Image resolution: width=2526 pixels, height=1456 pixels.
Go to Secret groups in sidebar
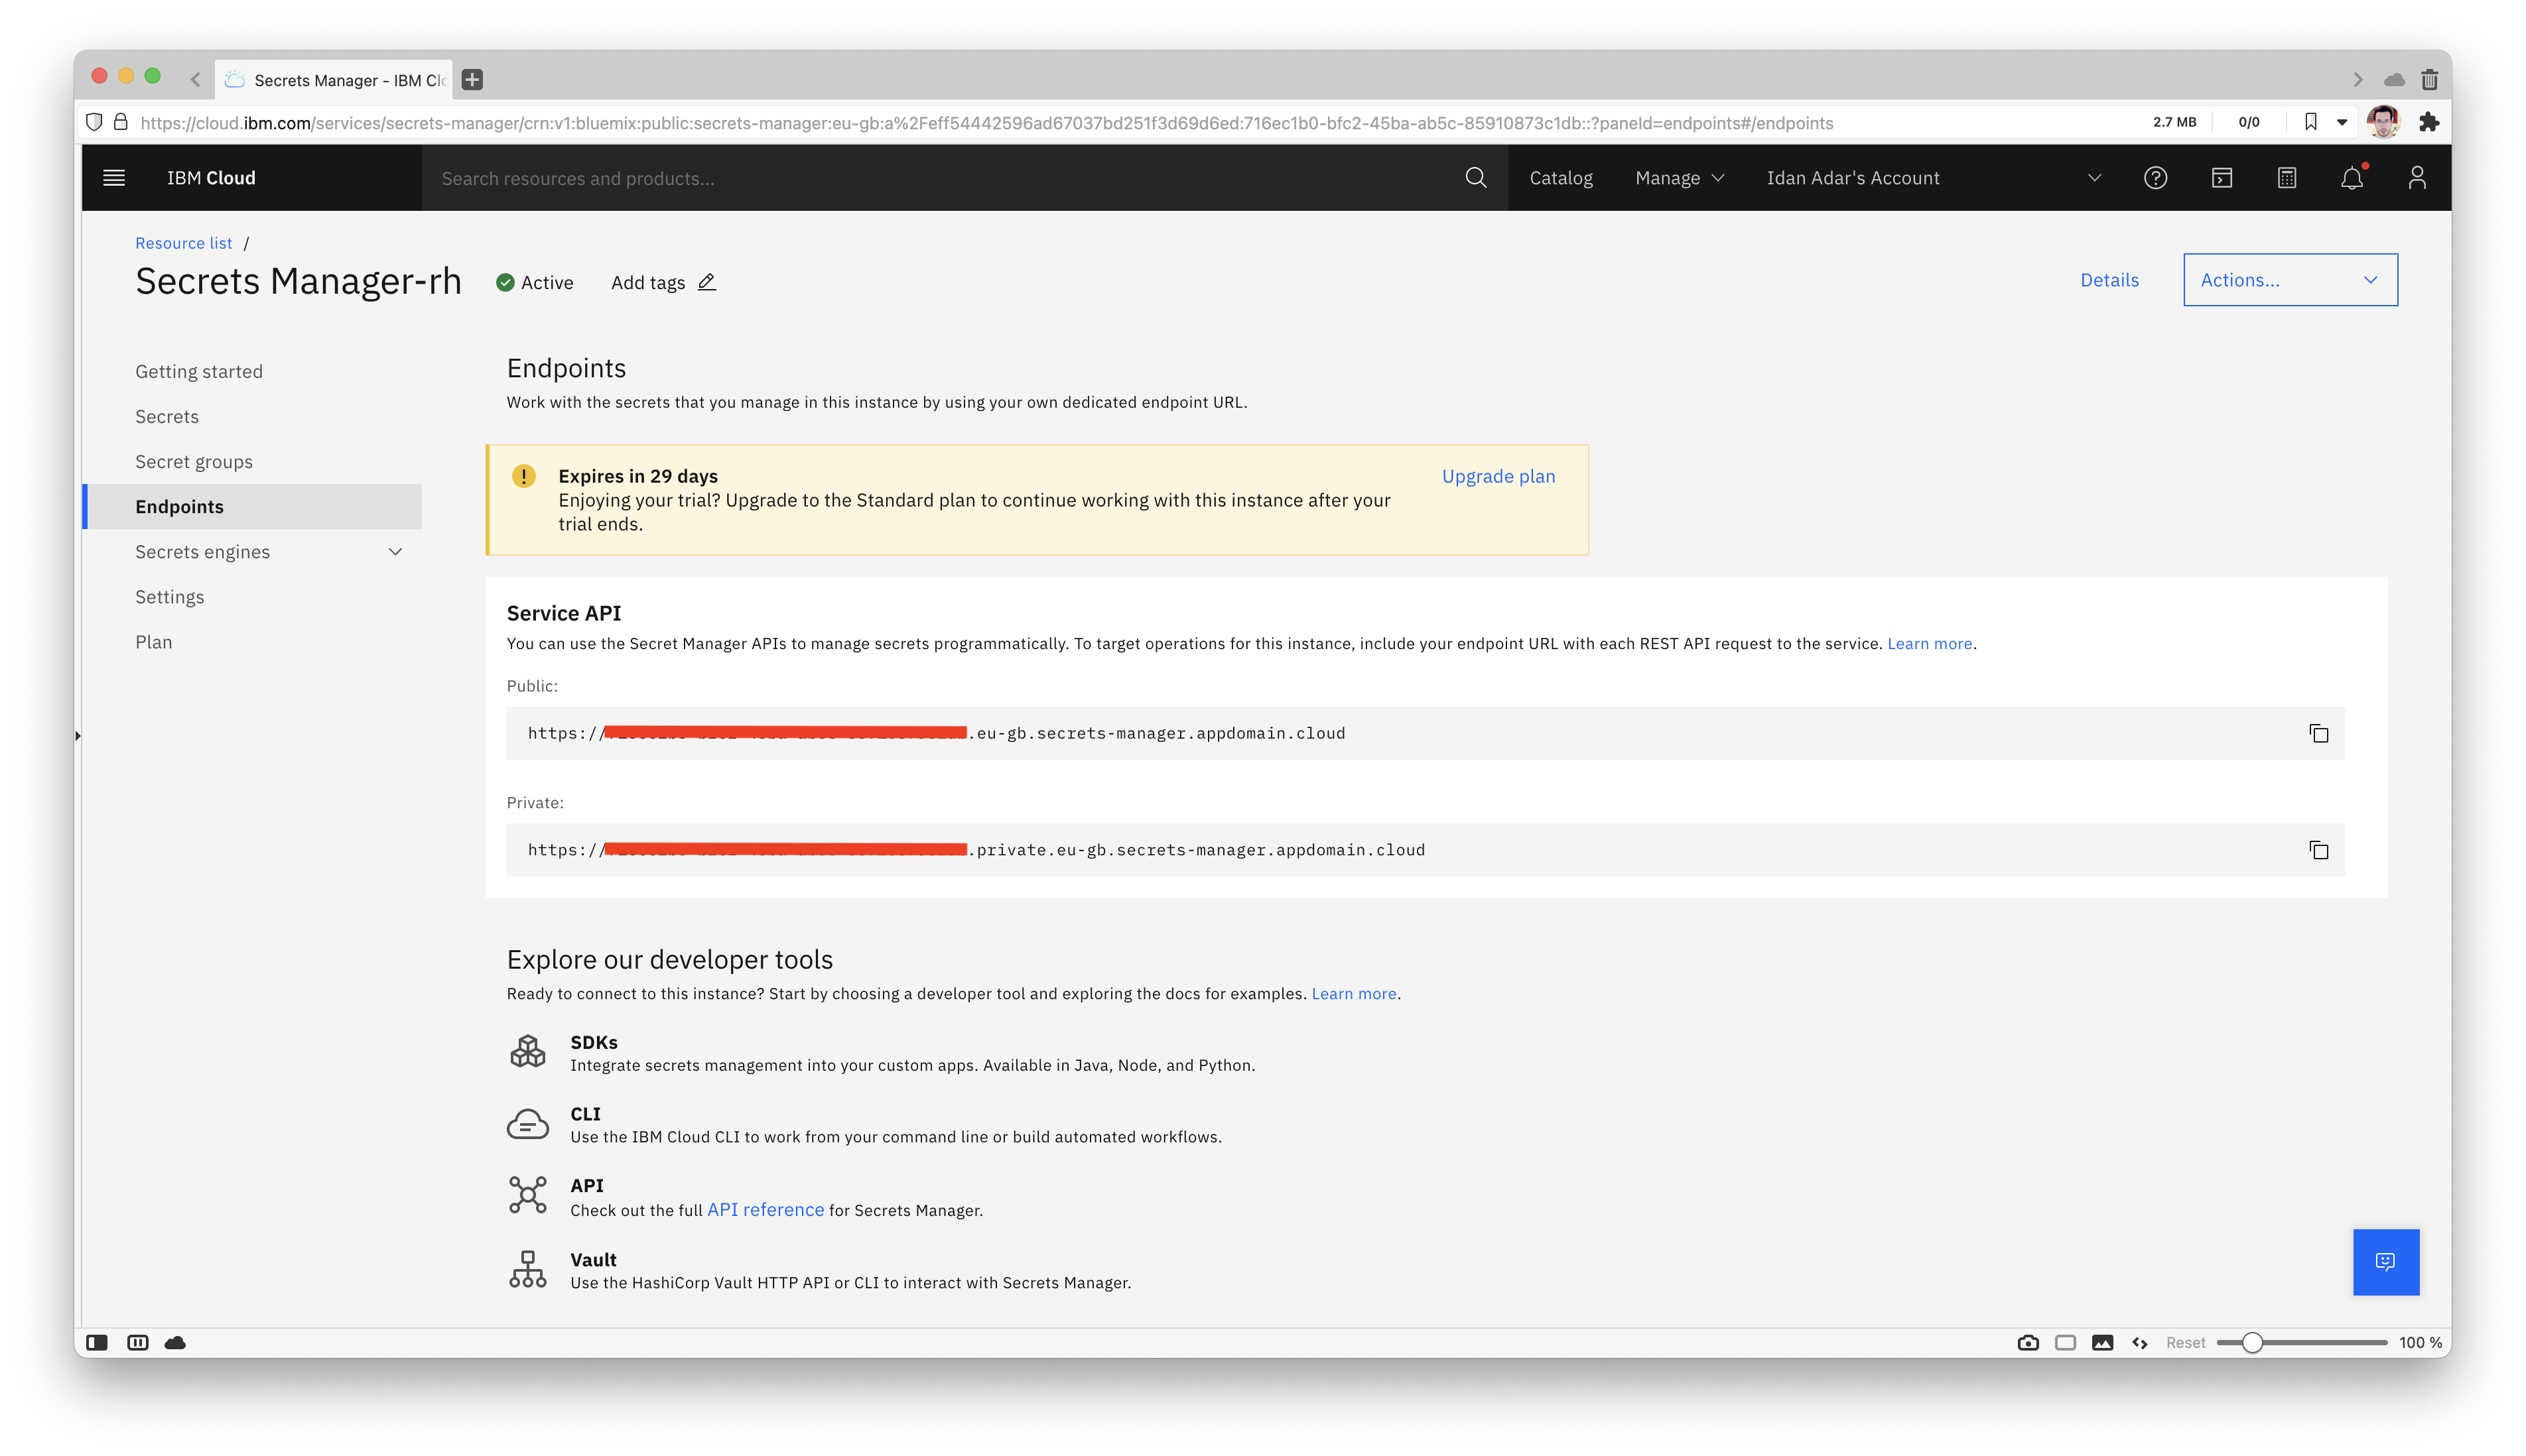pos(194,462)
